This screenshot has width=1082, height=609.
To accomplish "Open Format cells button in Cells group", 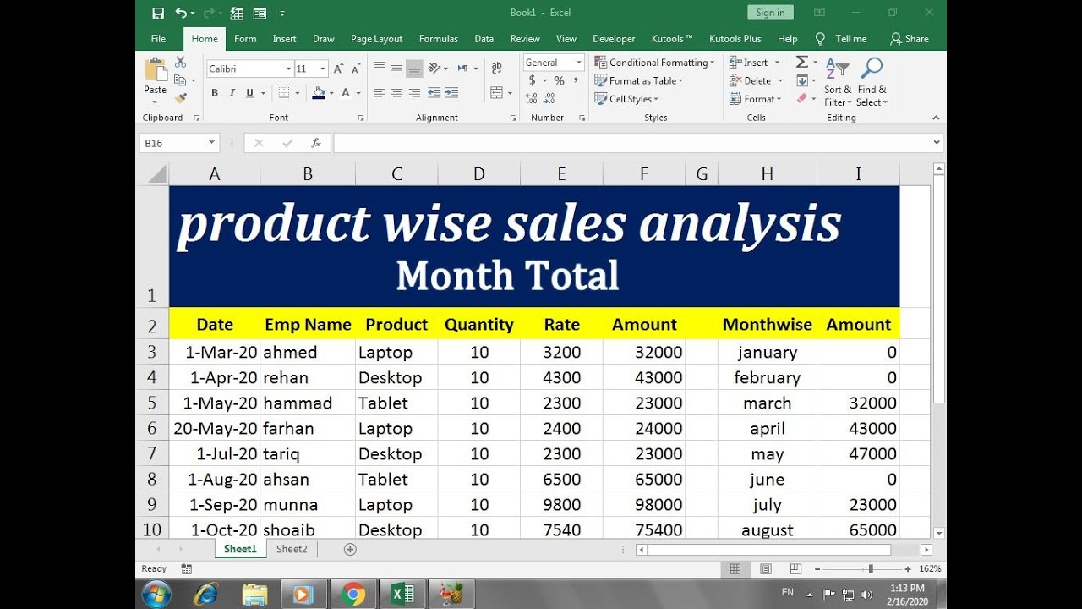I will [x=757, y=99].
